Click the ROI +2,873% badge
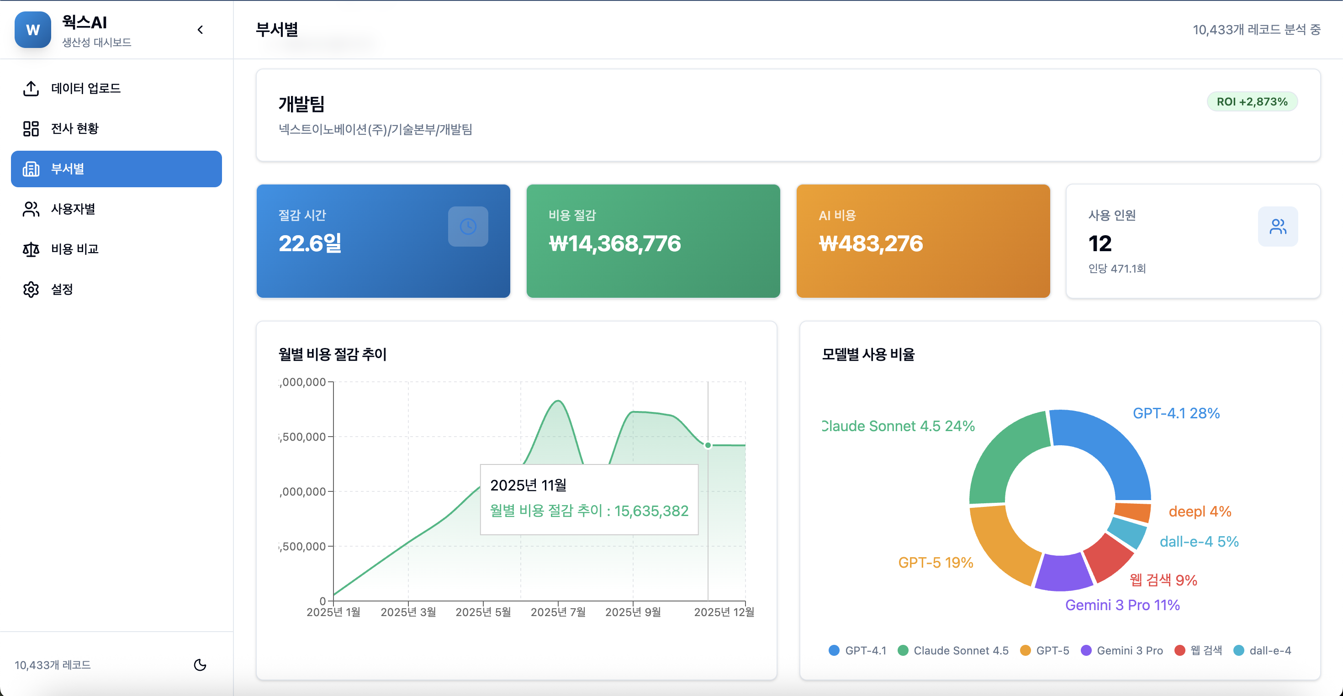The width and height of the screenshot is (1343, 696). pos(1251,102)
